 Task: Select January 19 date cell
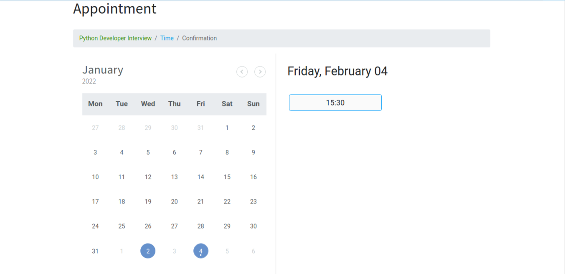(148, 201)
